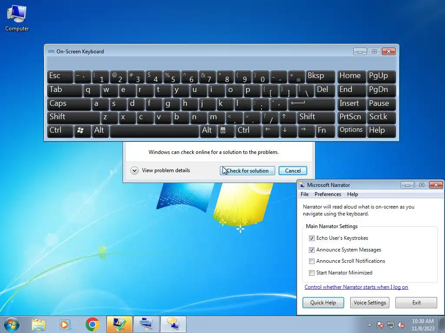Screen dimensions: 445x333
Task: Cancel the problem report dialog
Action: (x=292, y=171)
